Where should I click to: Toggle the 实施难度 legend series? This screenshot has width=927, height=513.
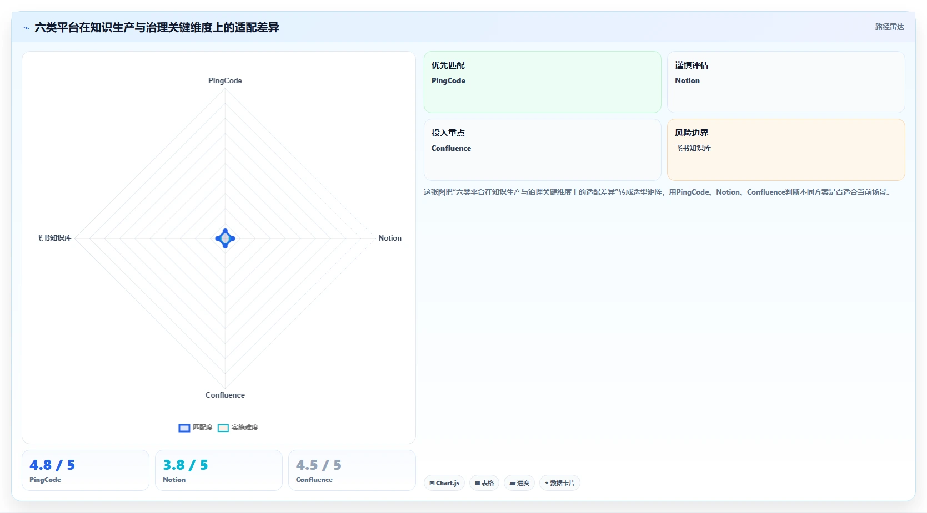coord(238,428)
